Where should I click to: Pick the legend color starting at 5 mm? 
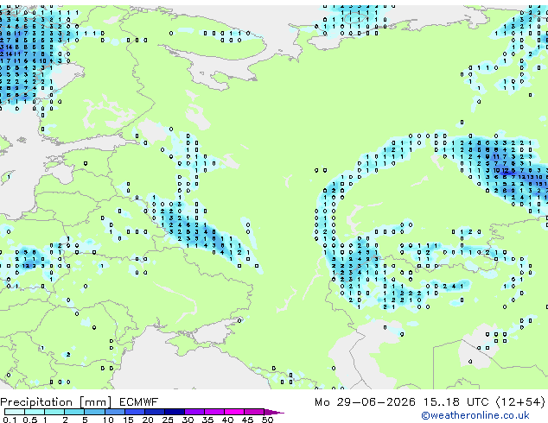pyautogui.click(x=94, y=412)
